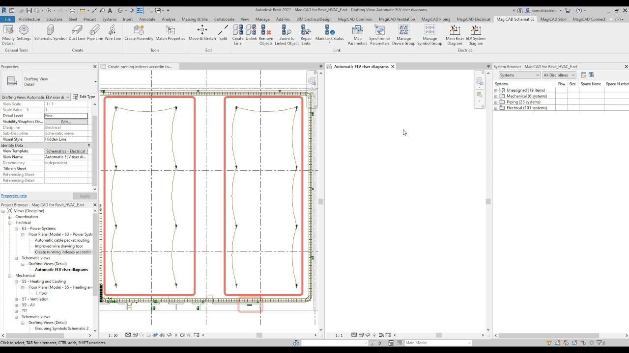Expand Mechanical (6 systems) node
Viewport: 629px width, 353px height.
(496, 96)
